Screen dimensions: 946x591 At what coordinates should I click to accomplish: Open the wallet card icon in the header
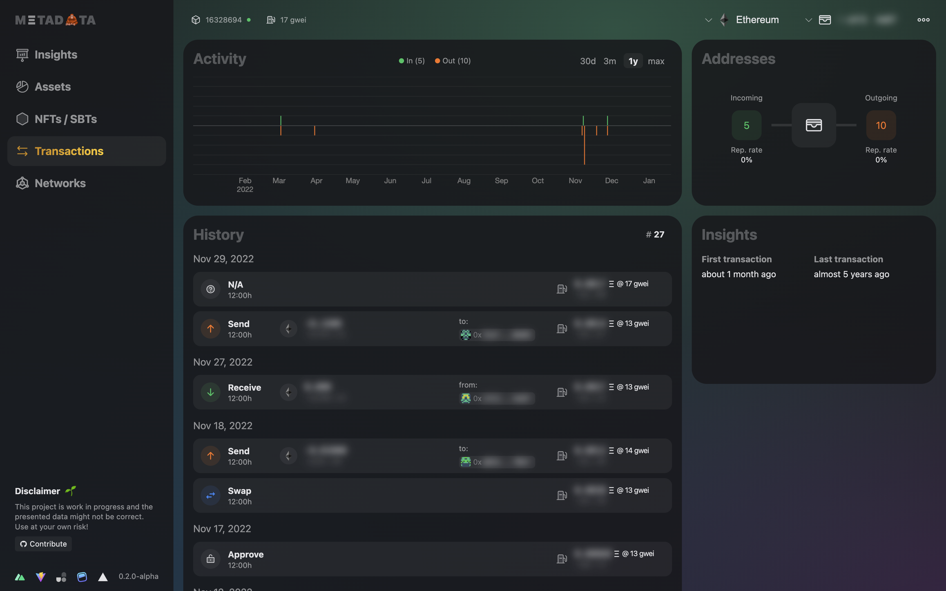click(x=825, y=19)
